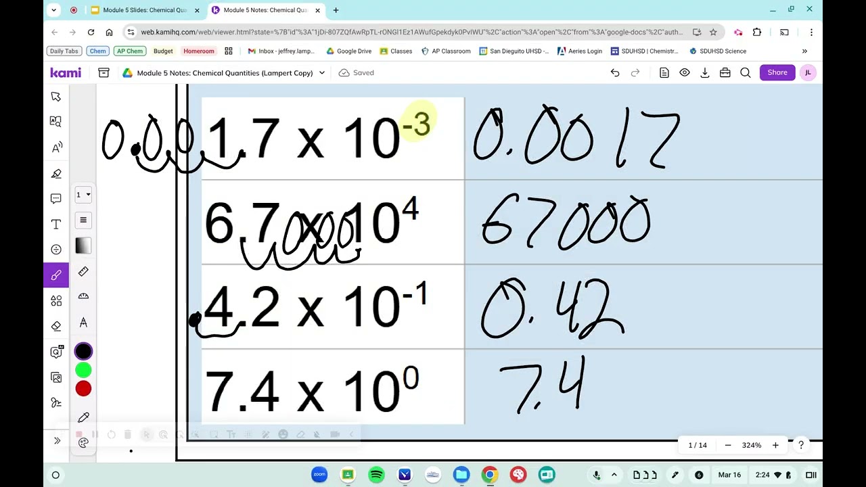The height and width of the screenshot is (487, 866).
Task: Select the Add Media image tool
Action: click(56, 377)
